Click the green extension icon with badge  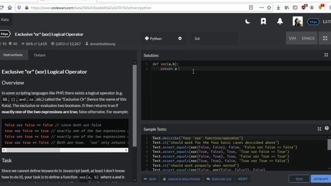tap(321, 7)
